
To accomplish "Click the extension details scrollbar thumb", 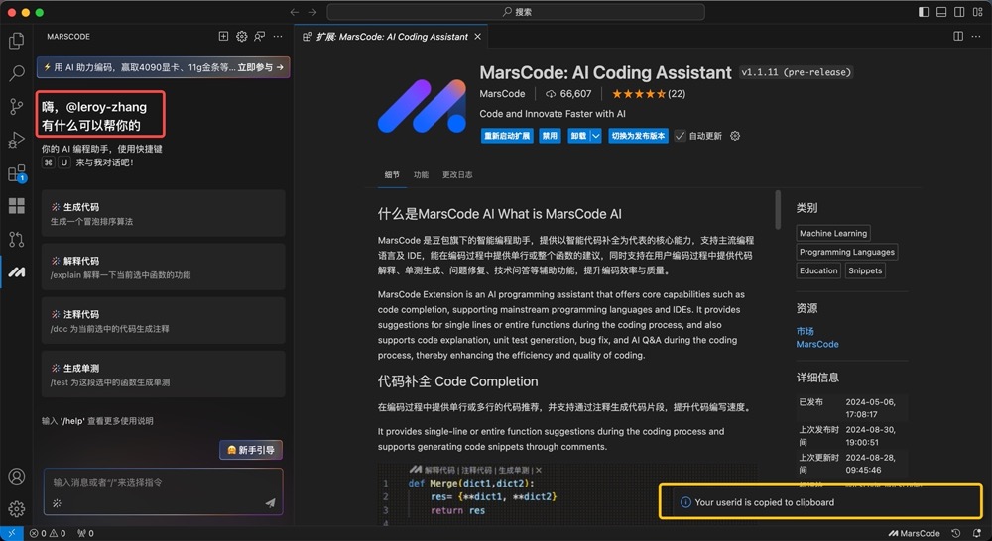I will [778, 209].
